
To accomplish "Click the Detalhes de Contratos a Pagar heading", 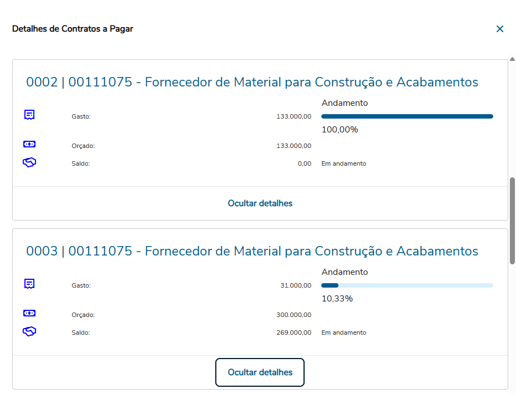I will coord(73,29).
